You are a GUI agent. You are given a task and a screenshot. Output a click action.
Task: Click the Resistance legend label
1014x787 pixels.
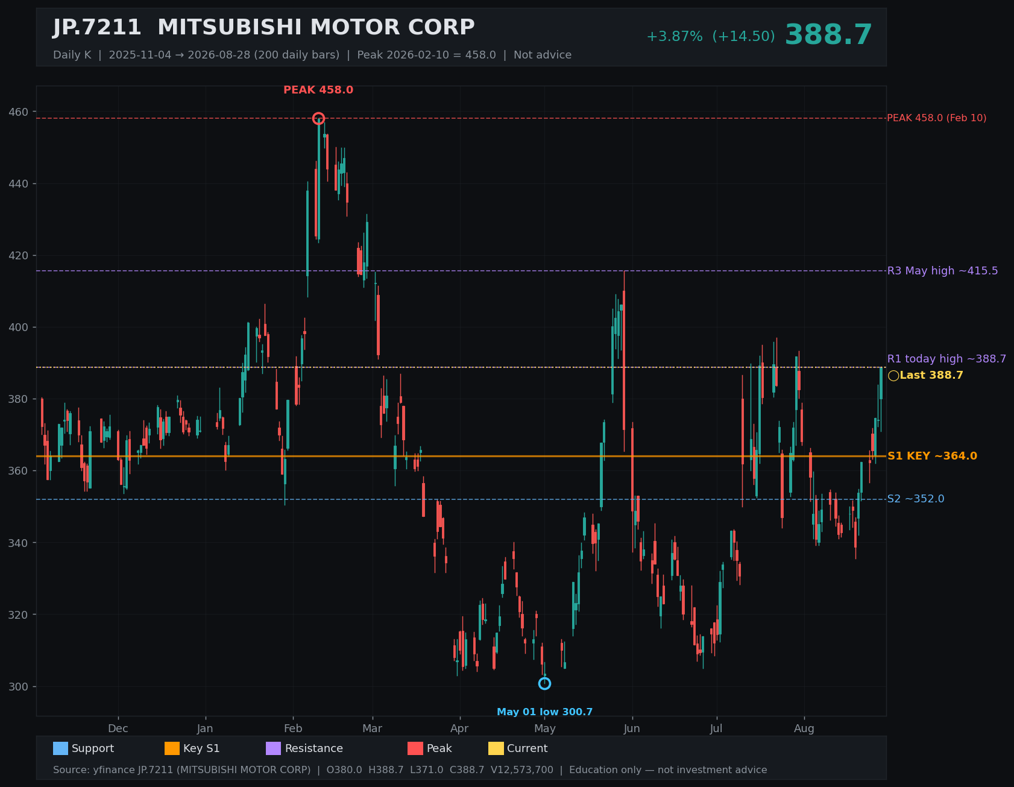(313, 748)
